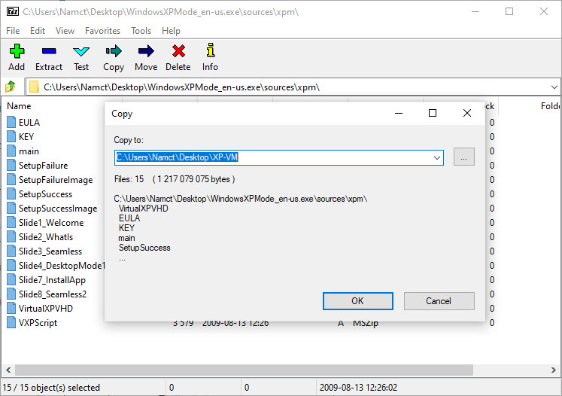Click the '15 / 15 object(s) selected' status text
The width and height of the screenshot is (562, 396).
click(x=51, y=388)
